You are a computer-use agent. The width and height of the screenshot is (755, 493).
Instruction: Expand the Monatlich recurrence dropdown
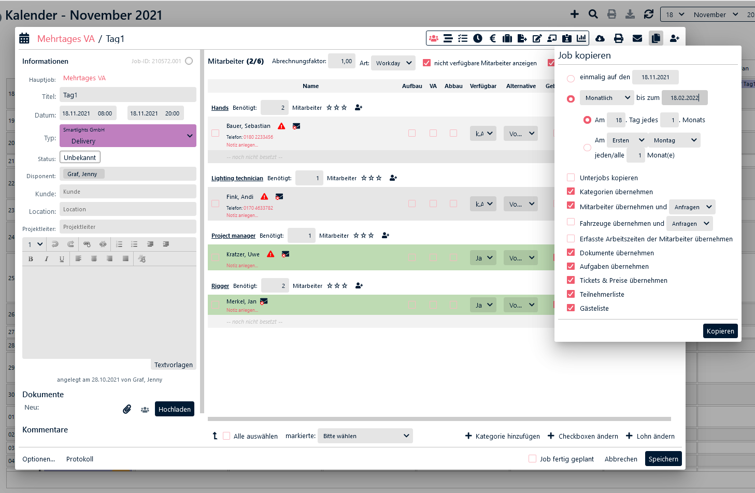pyautogui.click(x=606, y=98)
